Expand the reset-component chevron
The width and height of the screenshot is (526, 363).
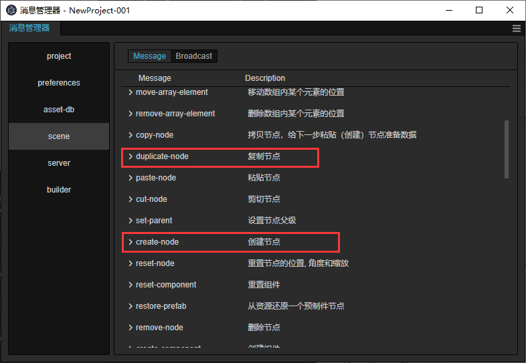130,285
